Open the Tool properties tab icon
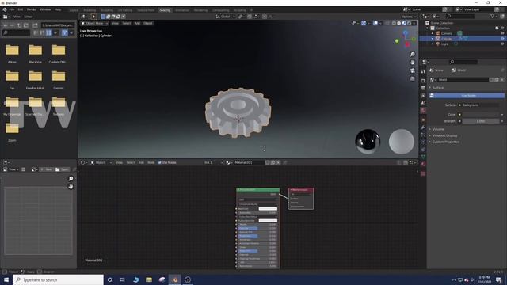This screenshot has height=285, width=507. point(423,71)
